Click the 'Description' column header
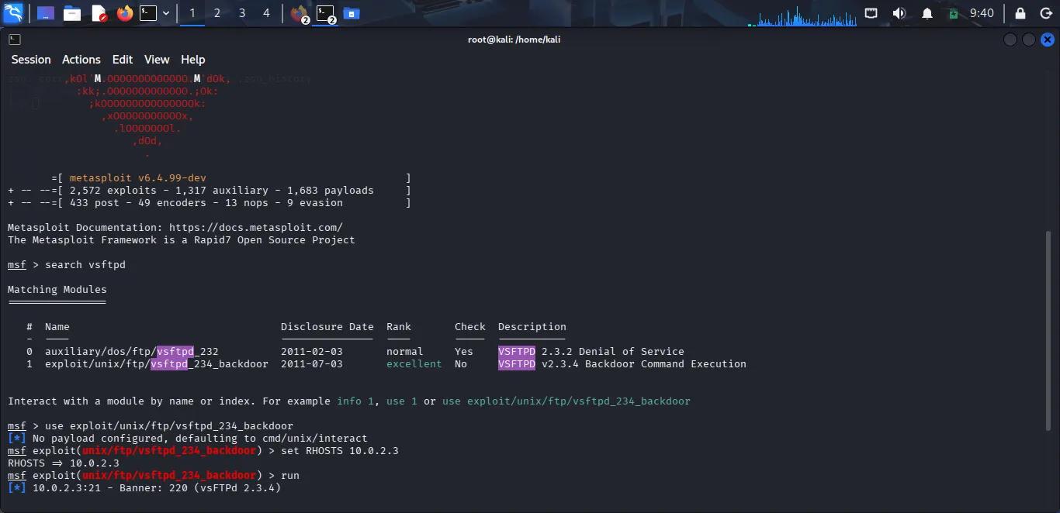Viewport: 1060px width, 513px height. point(532,327)
